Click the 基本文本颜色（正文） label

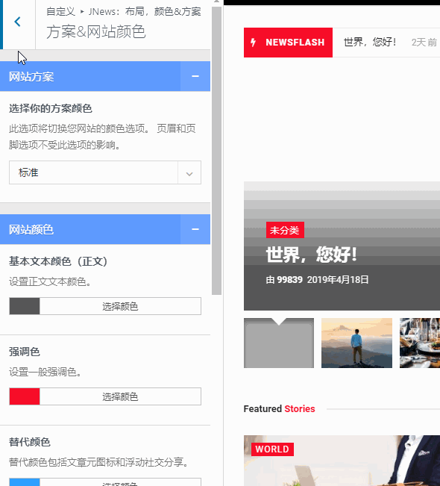point(58,261)
